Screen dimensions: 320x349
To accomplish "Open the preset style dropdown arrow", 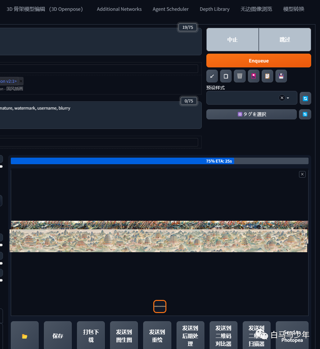I will click(288, 98).
